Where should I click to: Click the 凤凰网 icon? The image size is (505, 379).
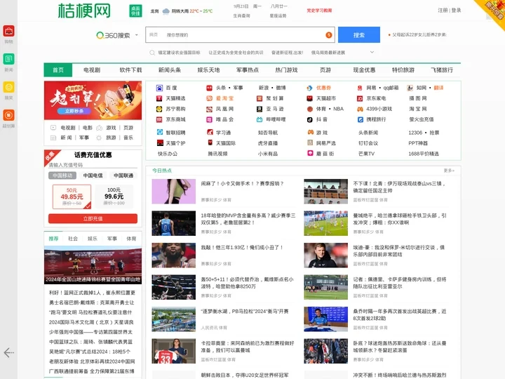[x=209, y=109]
